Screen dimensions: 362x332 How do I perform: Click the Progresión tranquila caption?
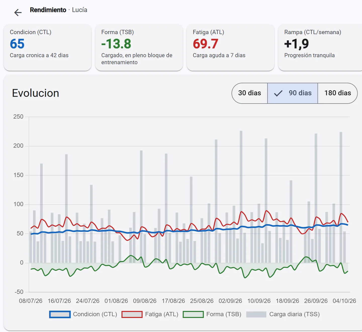coord(309,55)
